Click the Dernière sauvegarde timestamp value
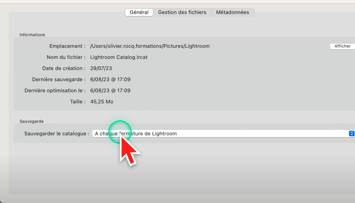This screenshot has height=203, width=355. 110,80
